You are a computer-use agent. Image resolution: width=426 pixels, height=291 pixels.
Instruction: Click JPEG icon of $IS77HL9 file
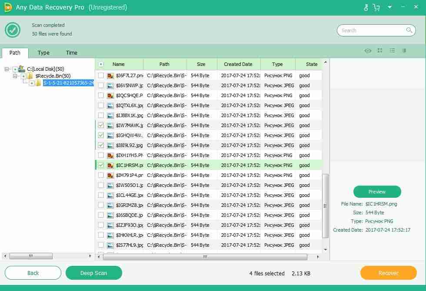click(x=110, y=245)
